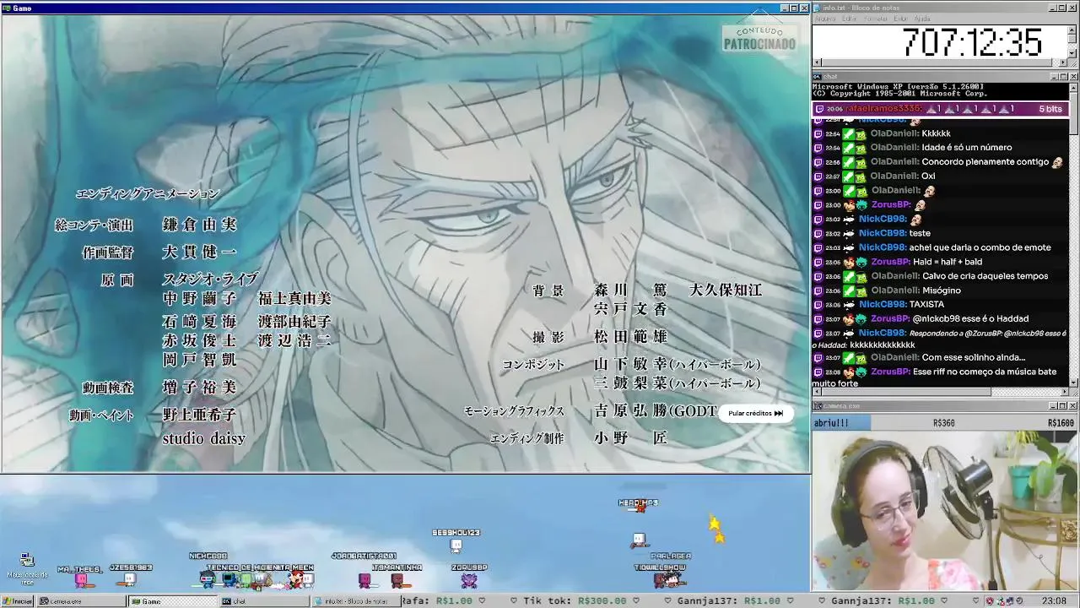This screenshot has height=608, width=1080.
Task: Open info.txt Bloco de notas from taskbar
Action: click(354, 601)
